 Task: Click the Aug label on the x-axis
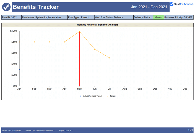pos(125,89)
